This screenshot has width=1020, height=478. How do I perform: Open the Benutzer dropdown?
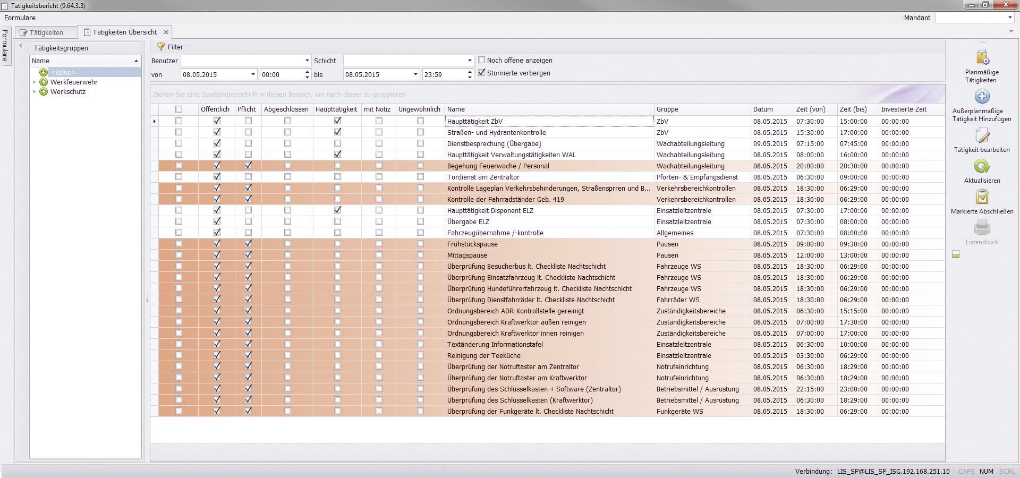307,61
